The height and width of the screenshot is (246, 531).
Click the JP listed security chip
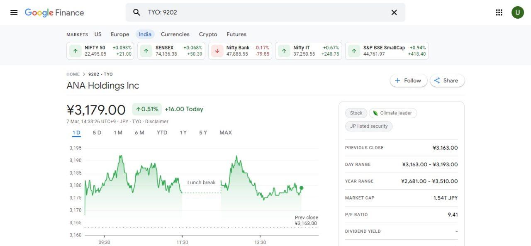(369, 126)
